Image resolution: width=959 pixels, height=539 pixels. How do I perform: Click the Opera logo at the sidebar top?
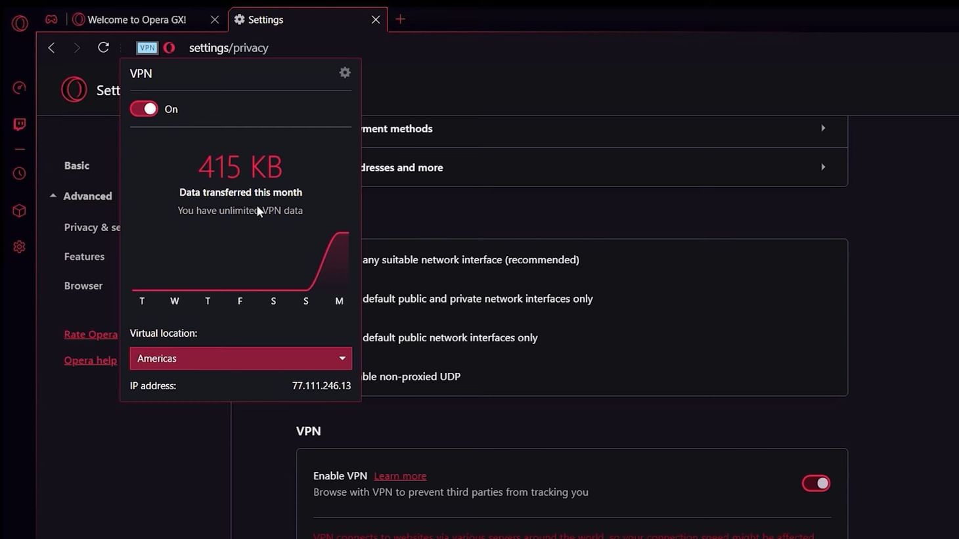coord(19,23)
